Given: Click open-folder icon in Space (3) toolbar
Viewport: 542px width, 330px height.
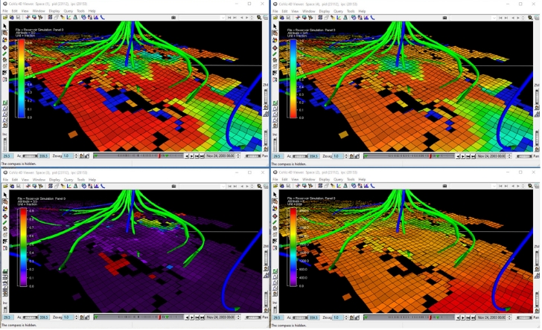Looking at the screenshot, I should point(5,186).
